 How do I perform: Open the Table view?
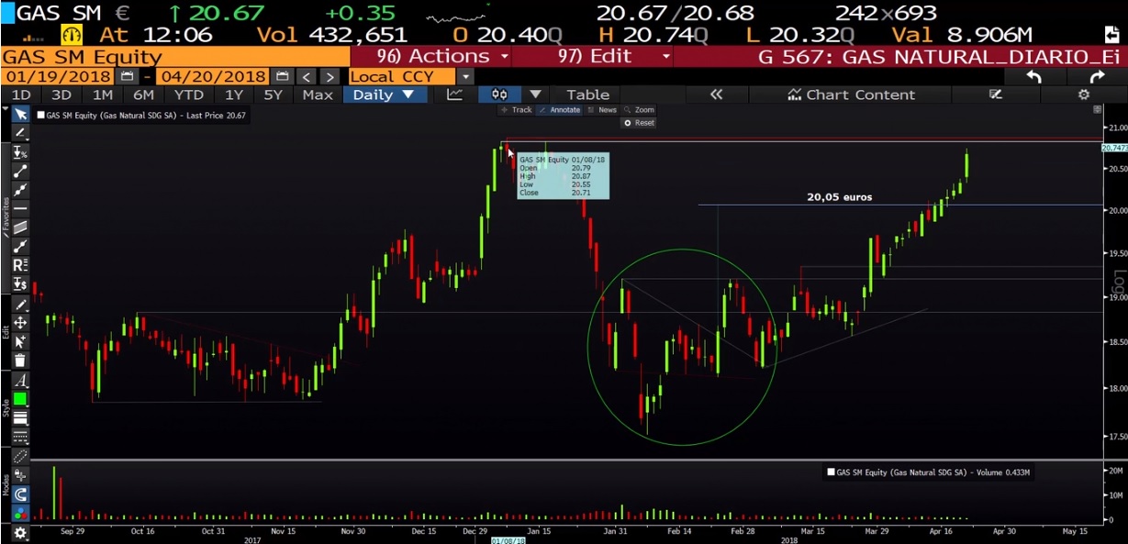pos(588,94)
